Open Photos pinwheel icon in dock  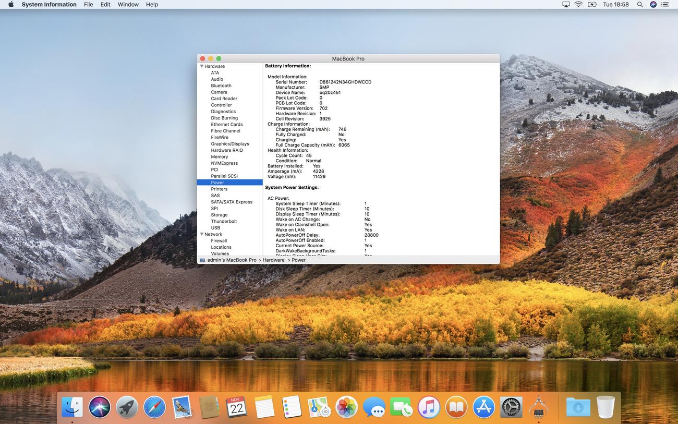(x=346, y=407)
